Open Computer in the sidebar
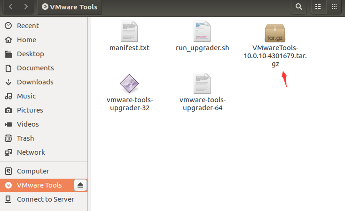345x211 pixels. coord(44,171)
